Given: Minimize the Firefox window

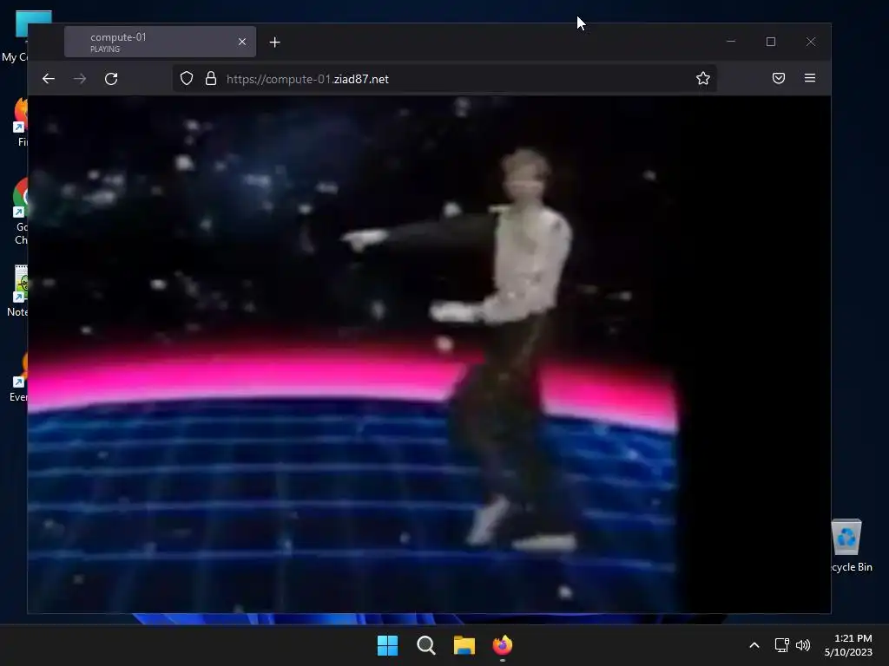Looking at the screenshot, I should (731, 42).
